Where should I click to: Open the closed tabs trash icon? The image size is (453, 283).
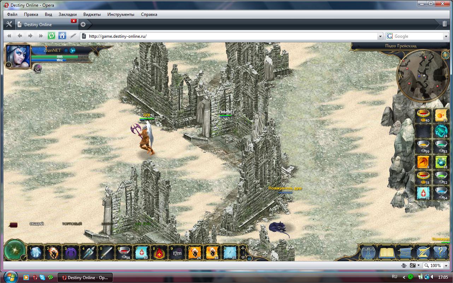445,24
